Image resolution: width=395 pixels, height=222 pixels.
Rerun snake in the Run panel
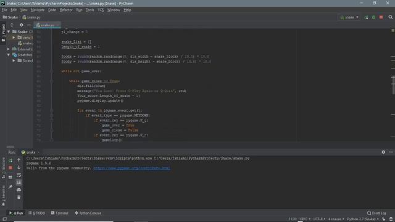10,160
